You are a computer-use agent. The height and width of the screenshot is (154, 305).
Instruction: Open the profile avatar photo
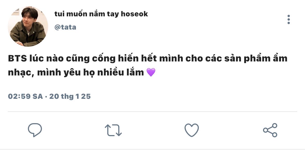[x=28, y=26]
